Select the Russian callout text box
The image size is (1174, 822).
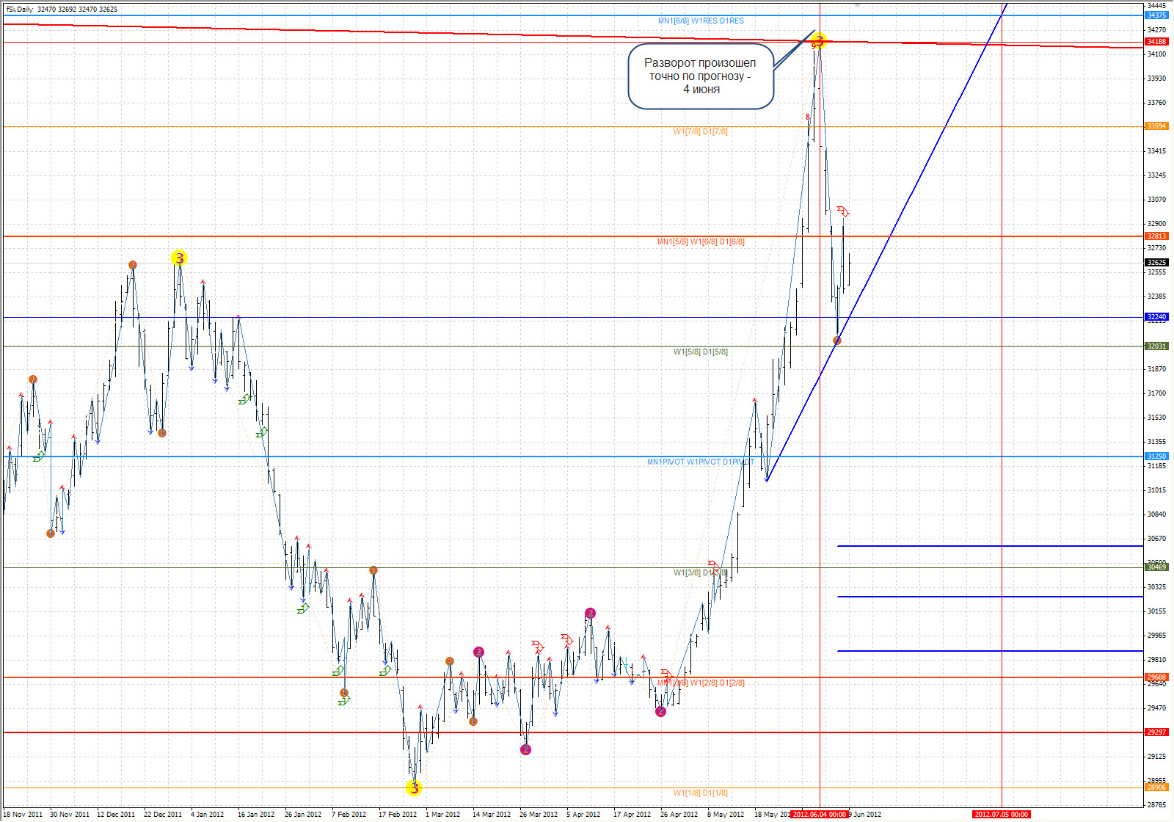pos(701,76)
